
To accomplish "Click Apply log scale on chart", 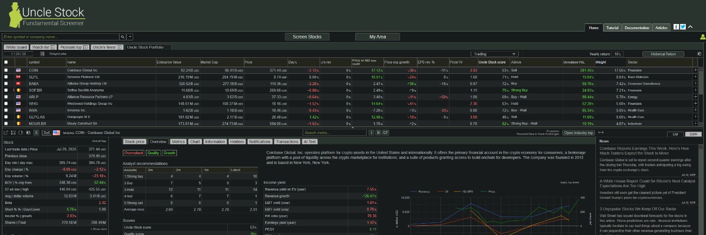I will (x=570, y=182).
